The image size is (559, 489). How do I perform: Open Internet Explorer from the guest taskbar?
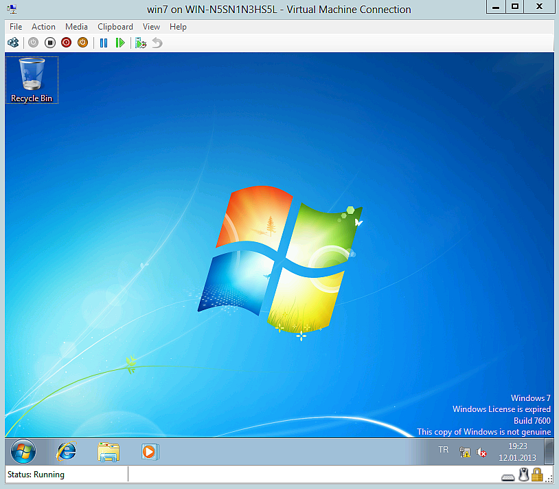pos(65,452)
